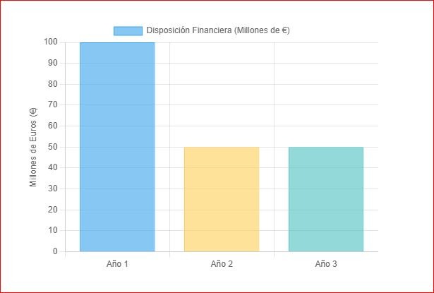Toggle the Disposición Financiera legend label
Screen dimensions: 434x293
click(x=218, y=30)
